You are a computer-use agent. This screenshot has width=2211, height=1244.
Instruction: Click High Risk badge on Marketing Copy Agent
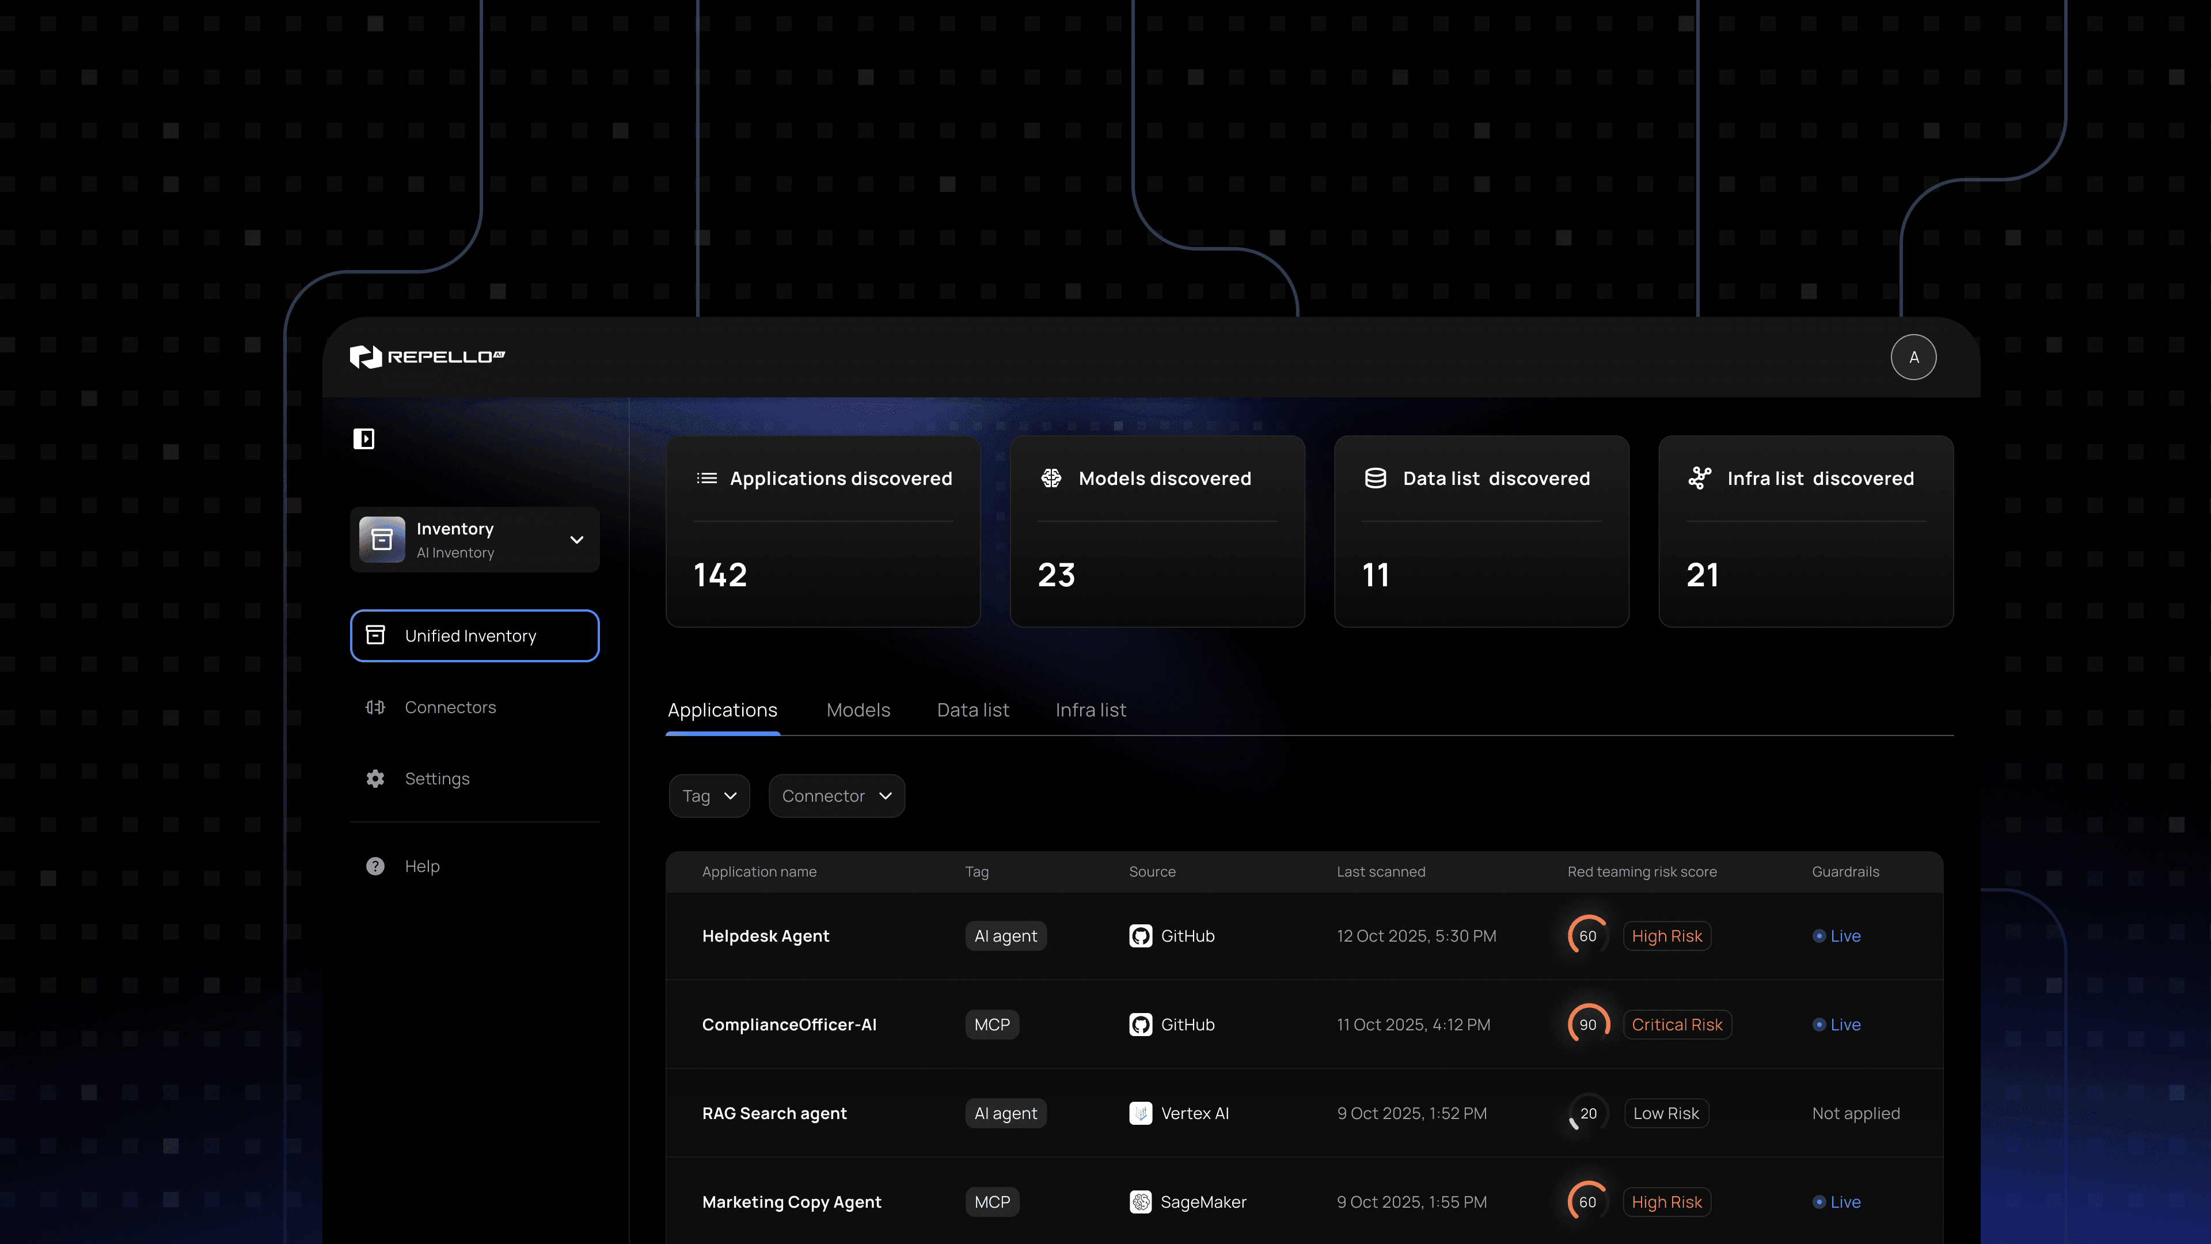pos(1667,1202)
